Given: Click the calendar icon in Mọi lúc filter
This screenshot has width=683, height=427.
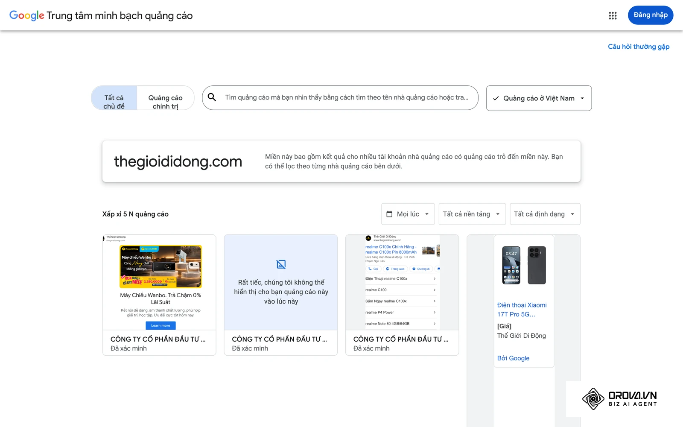Looking at the screenshot, I should (x=389, y=214).
